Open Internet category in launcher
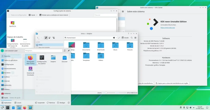The width and height of the screenshot is (210, 110). coord(11,81)
